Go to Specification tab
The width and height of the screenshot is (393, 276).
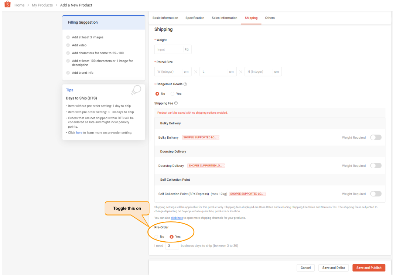[195, 18]
